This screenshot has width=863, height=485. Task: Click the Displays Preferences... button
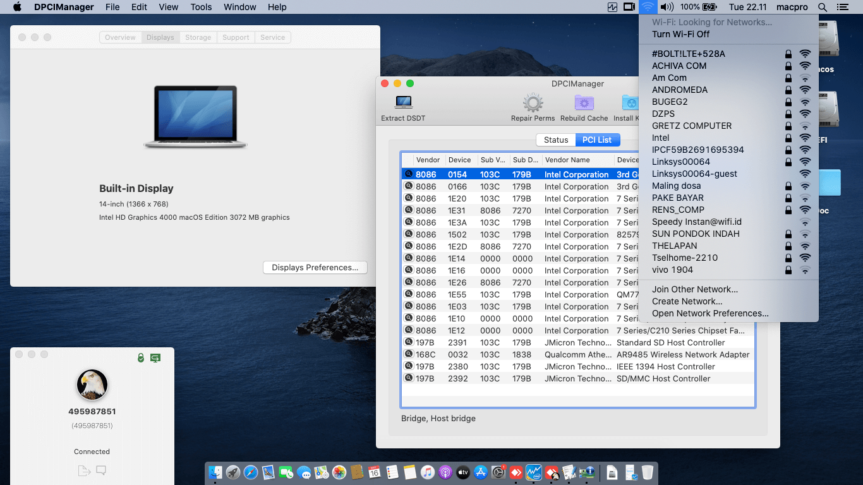point(315,267)
